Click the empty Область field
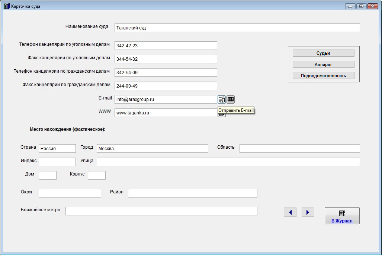This screenshot has width=382, height=256. pyautogui.click(x=299, y=149)
